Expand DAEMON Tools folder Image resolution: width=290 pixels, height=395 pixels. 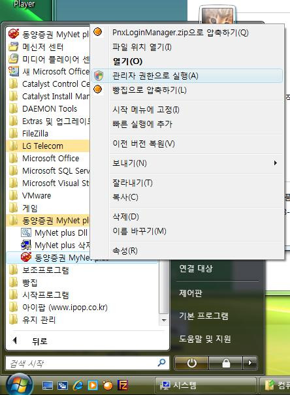pos(48,109)
